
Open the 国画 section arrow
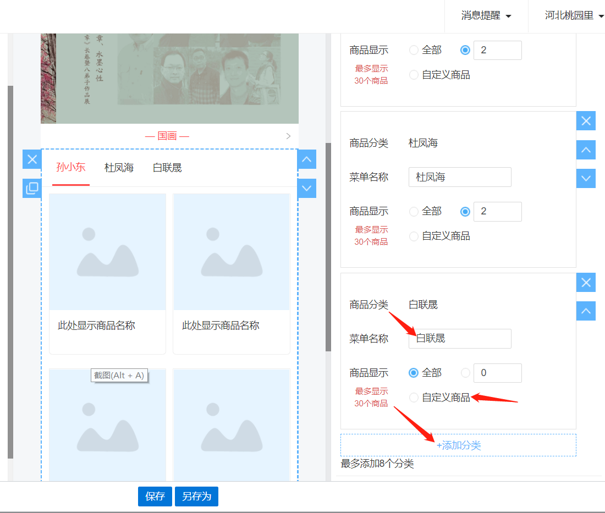[x=288, y=136]
